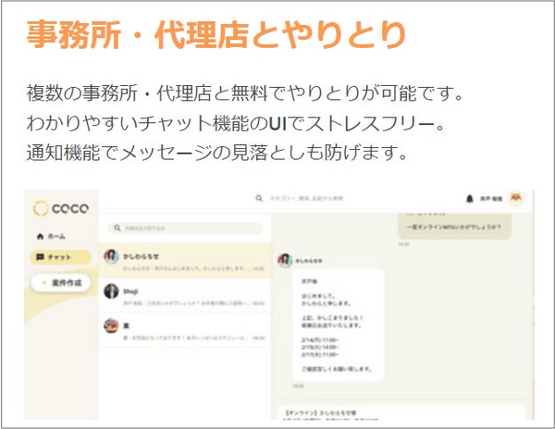Screen dimensions: 555x429
Task: Click sender avatar in the chat thread
Action: [x=285, y=262]
